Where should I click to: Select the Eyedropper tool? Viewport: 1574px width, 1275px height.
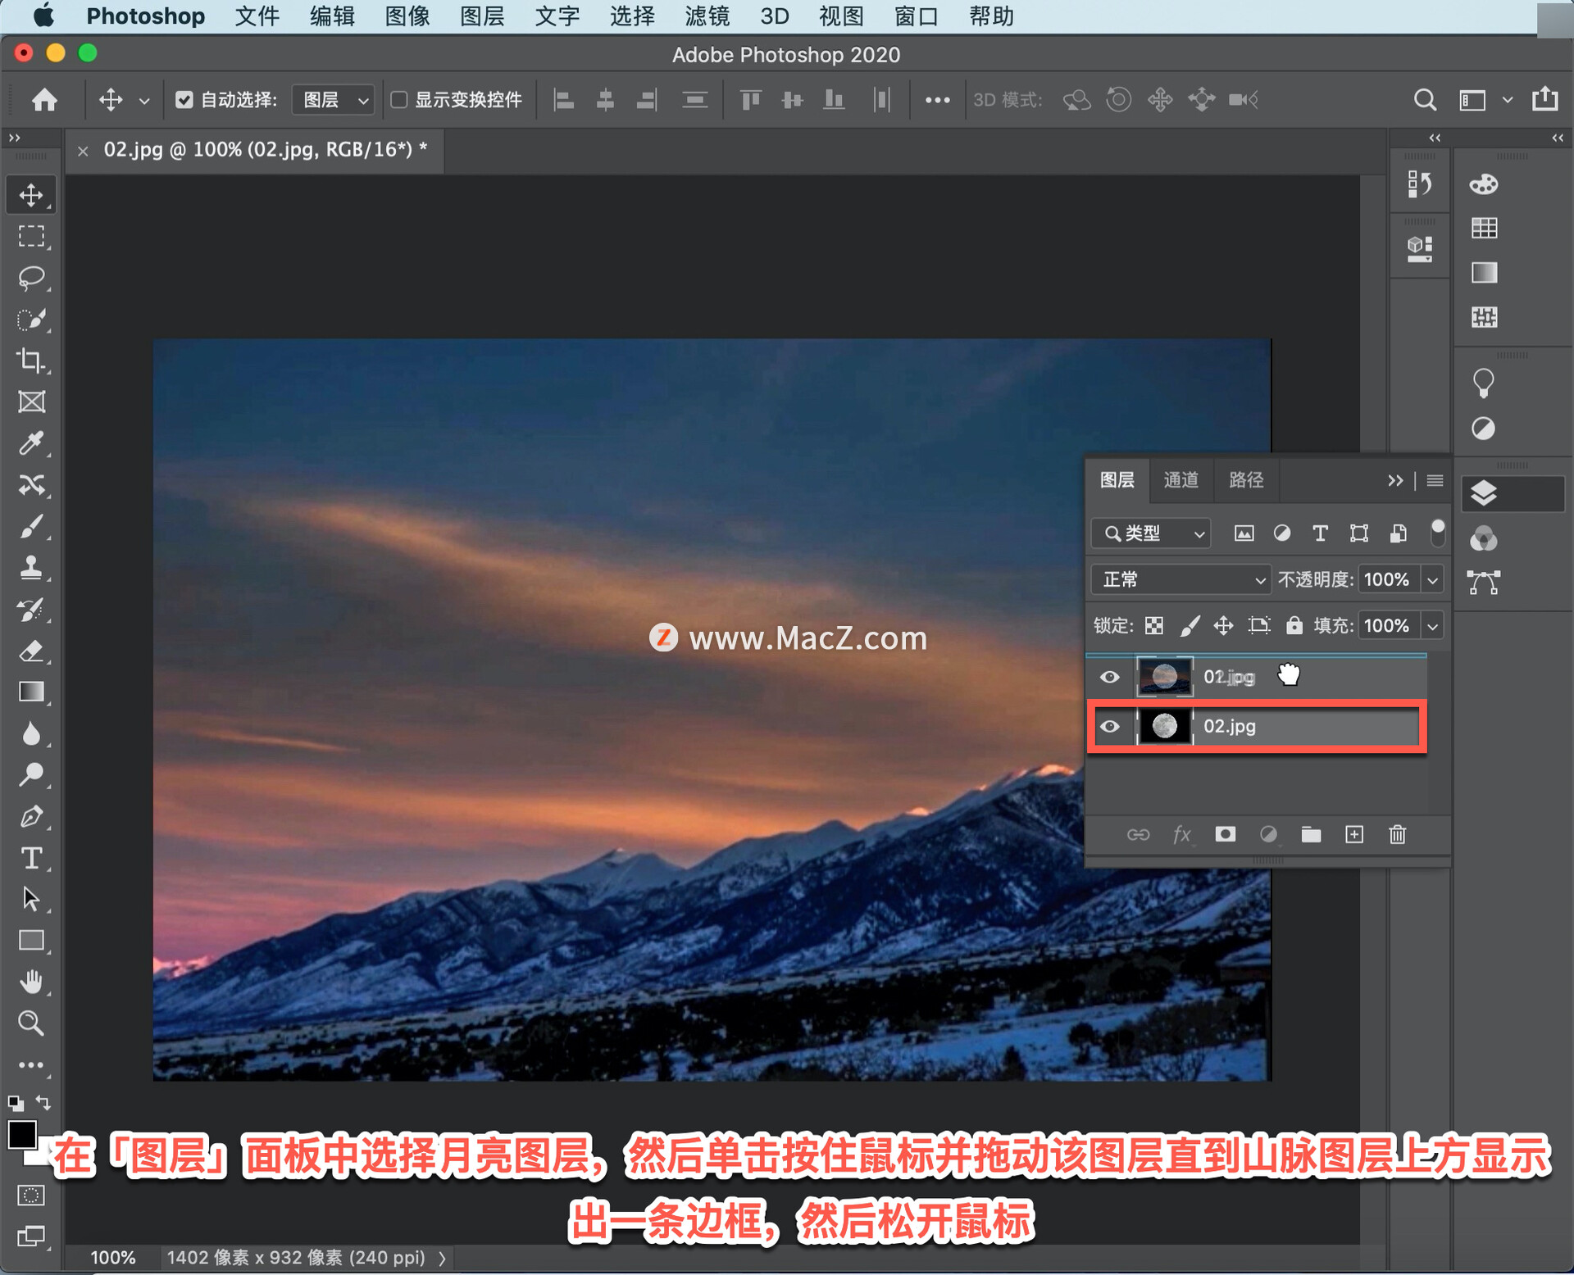[x=31, y=443]
